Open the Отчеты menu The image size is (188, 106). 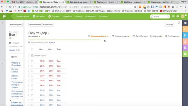pyautogui.click(x=79, y=16)
